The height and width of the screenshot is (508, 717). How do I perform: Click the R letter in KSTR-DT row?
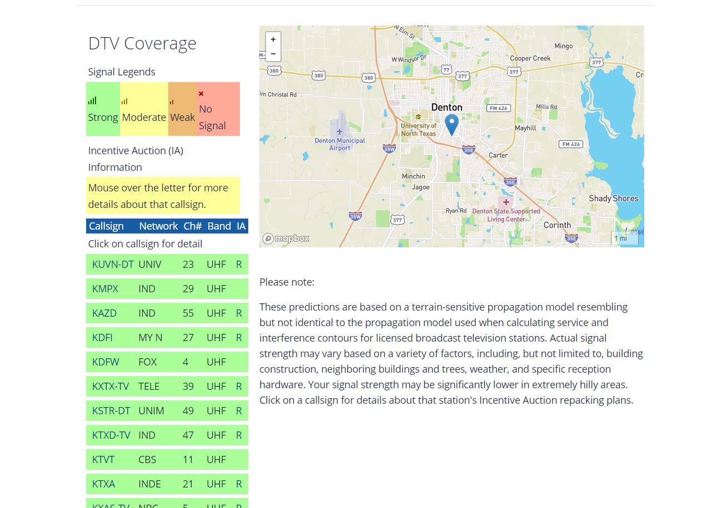pyautogui.click(x=239, y=411)
